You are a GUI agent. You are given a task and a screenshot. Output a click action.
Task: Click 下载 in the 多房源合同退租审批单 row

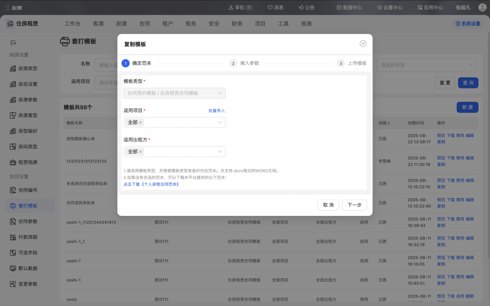pyautogui.click(x=451, y=180)
